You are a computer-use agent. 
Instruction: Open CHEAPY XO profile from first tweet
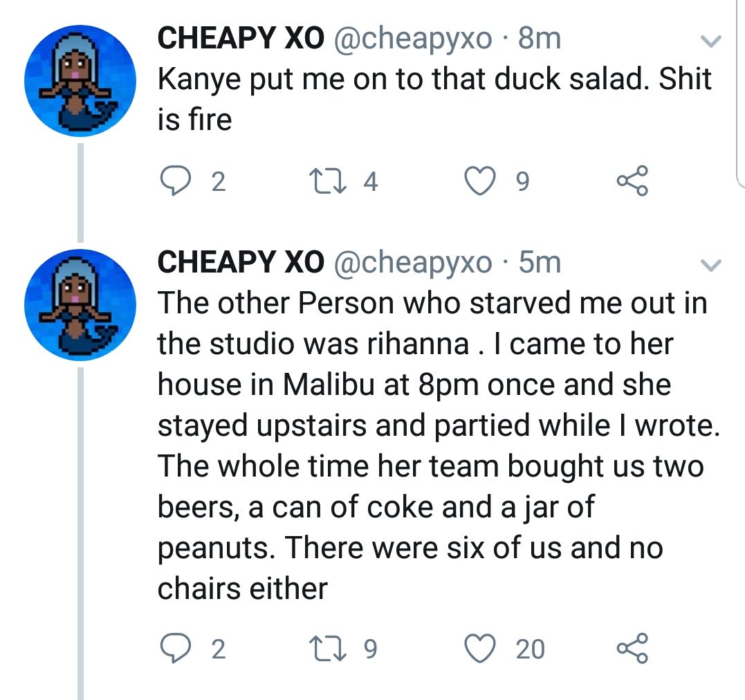click(240, 39)
